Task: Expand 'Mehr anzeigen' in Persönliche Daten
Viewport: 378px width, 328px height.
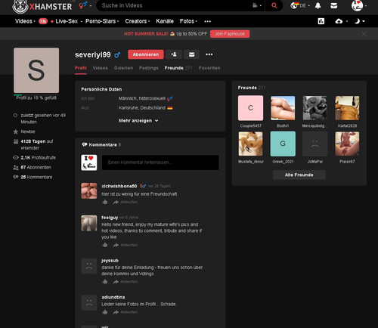Action: pyautogui.click(x=138, y=121)
